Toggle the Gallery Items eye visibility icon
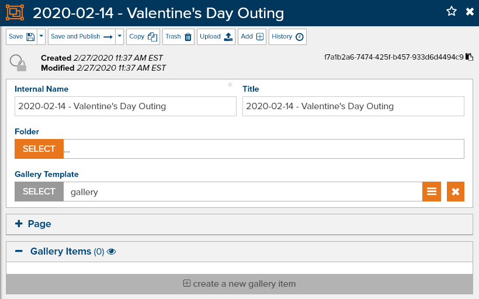The width and height of the screenshot is (479, 299). click(111, 252)
